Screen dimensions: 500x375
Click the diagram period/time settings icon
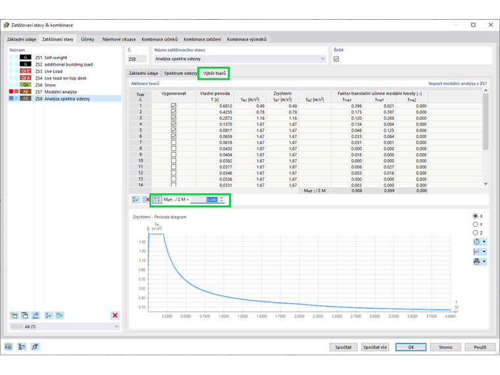pos(477,241)
